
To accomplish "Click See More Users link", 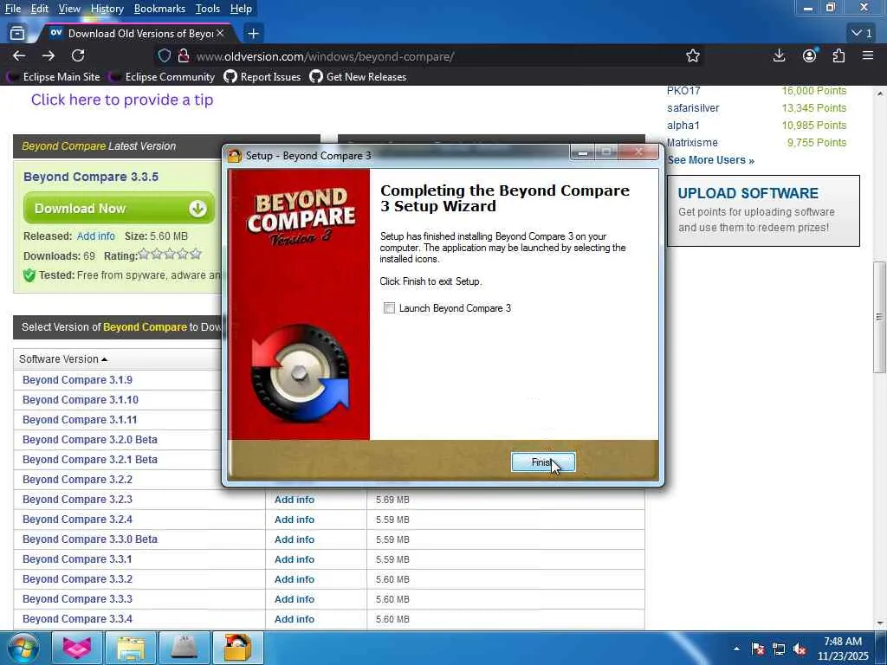I will click(710, 160).
